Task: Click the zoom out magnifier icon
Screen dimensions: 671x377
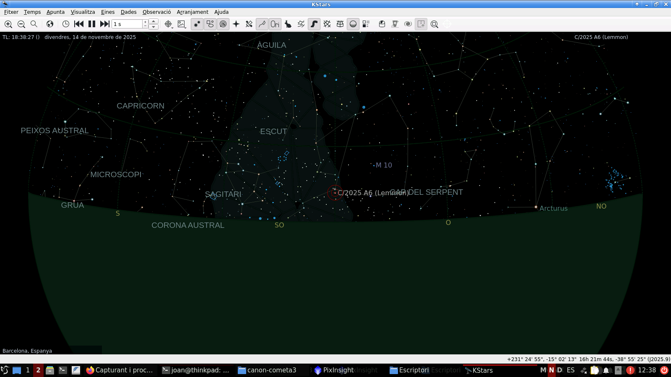Action: click(21, 24)
